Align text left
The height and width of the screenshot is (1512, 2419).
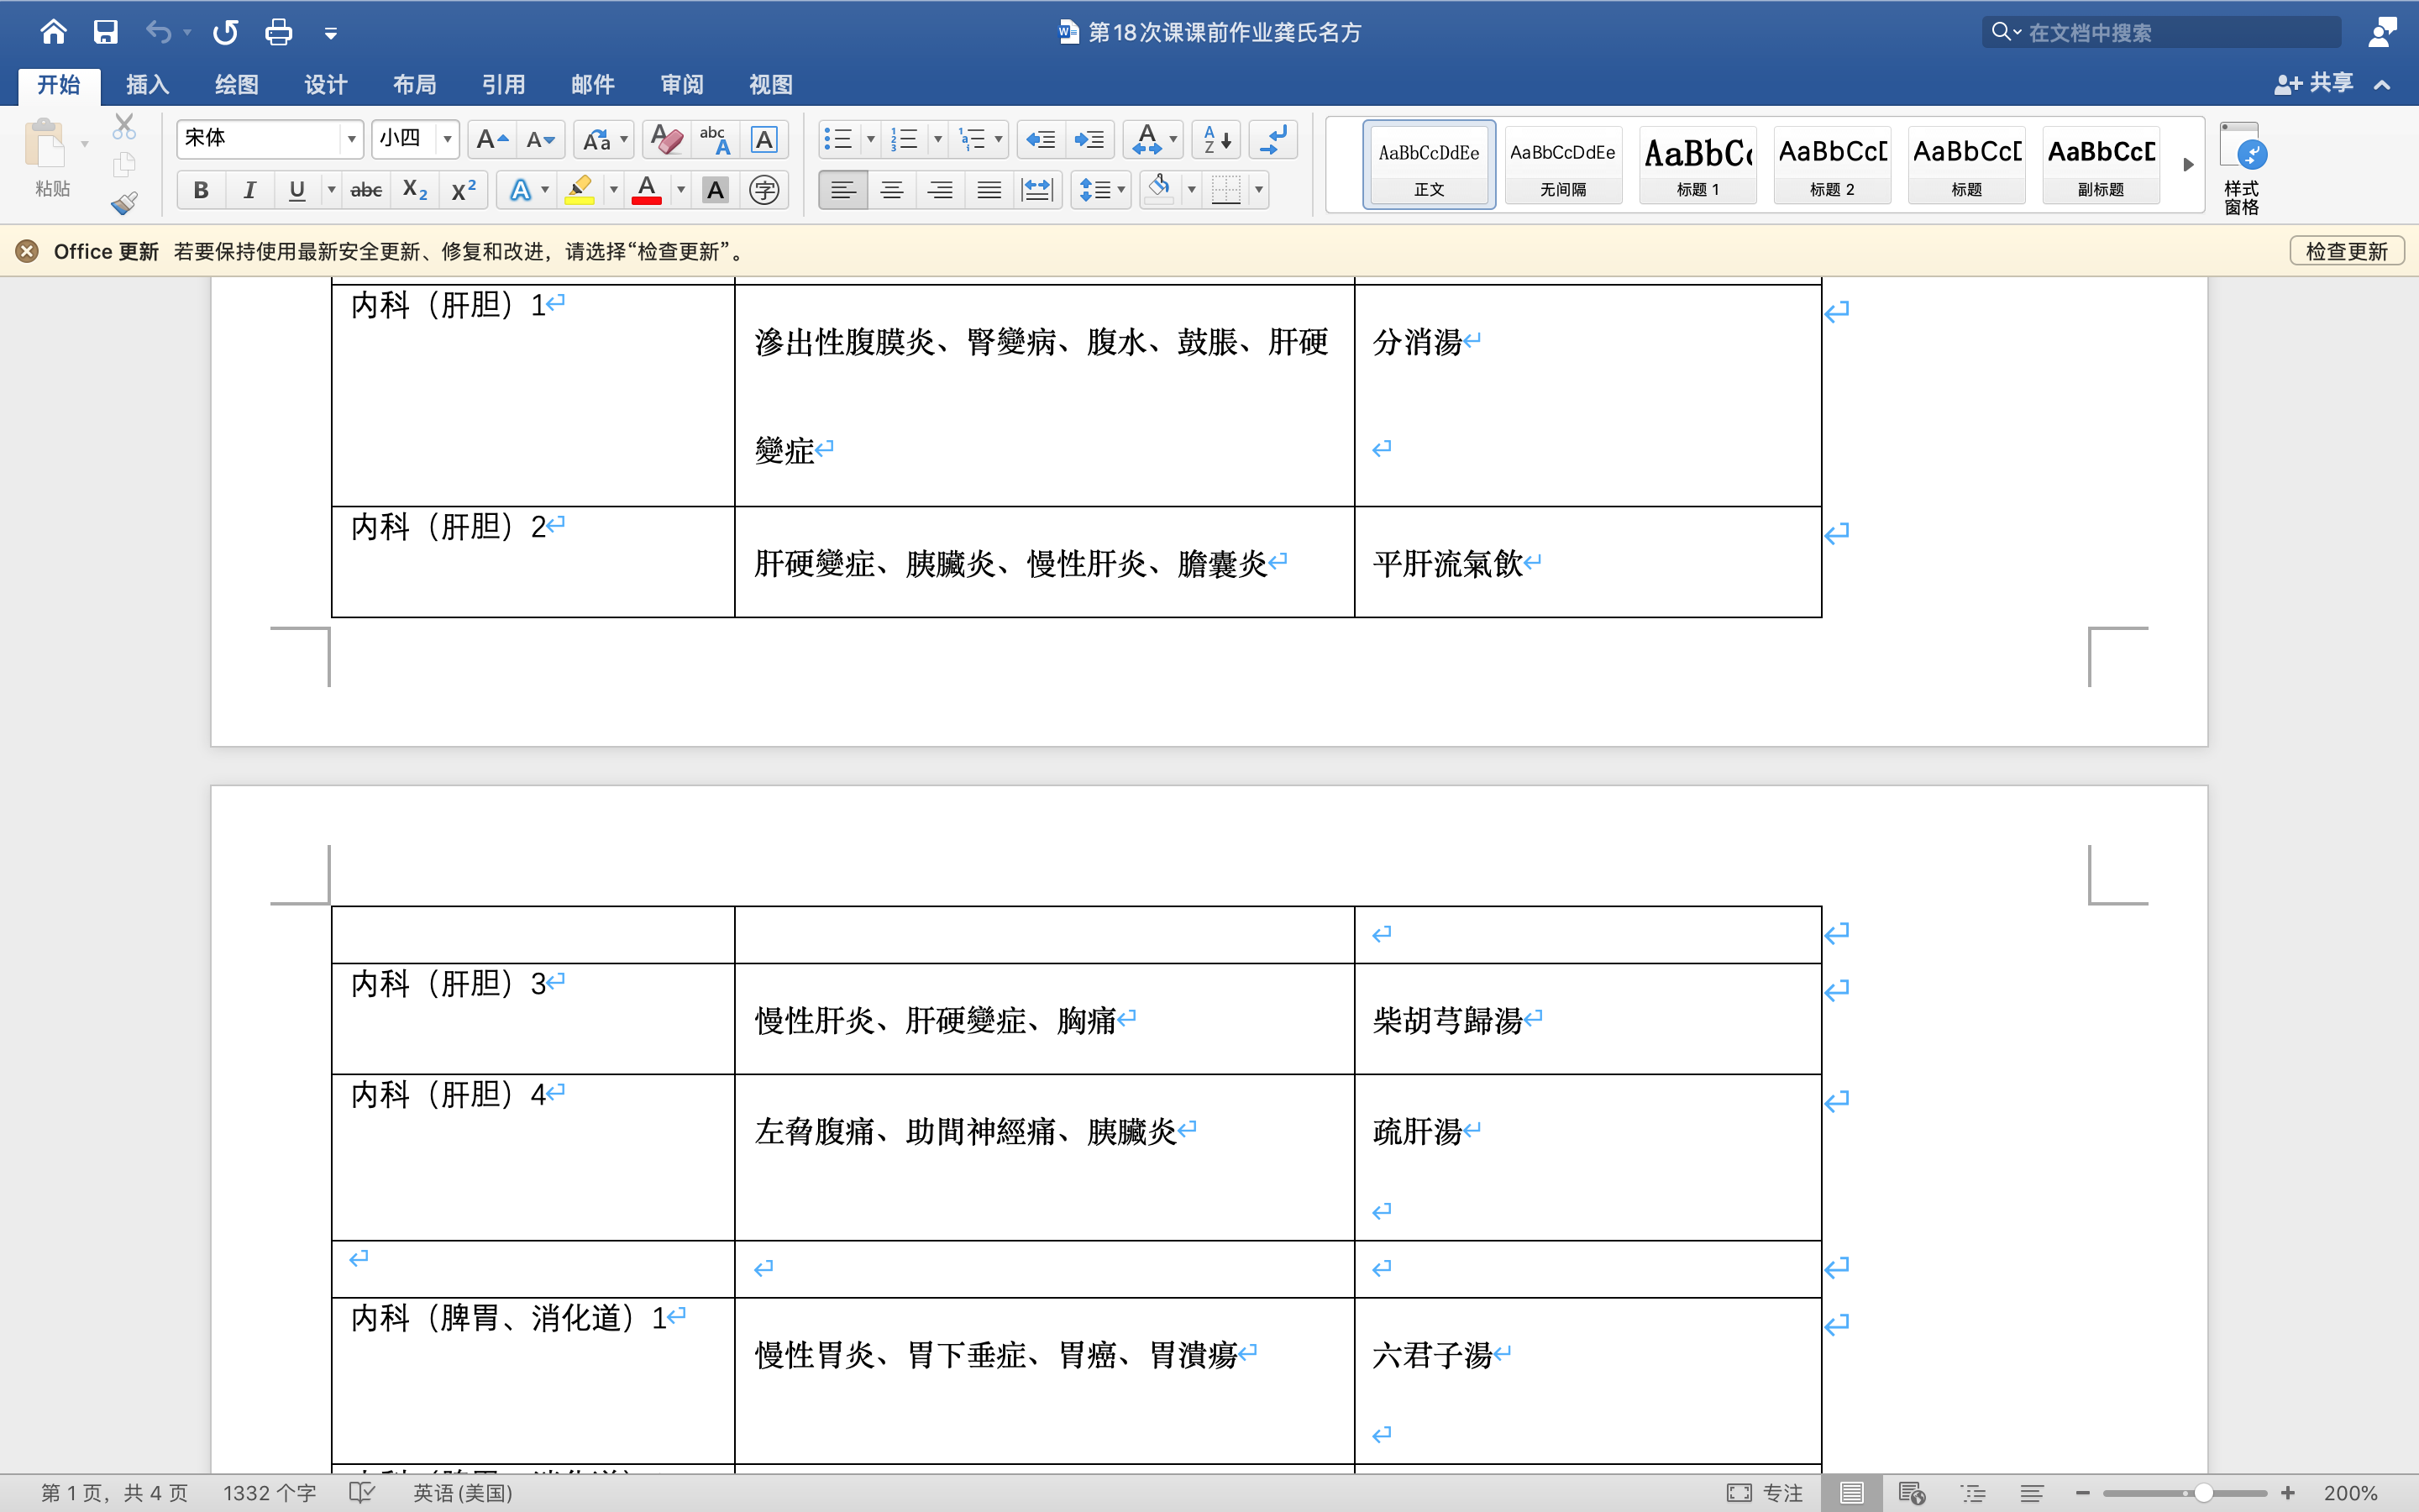(842, 190)
